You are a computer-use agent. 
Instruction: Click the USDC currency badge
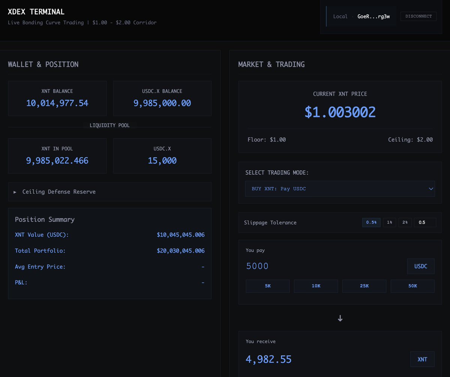pos(421,266)
